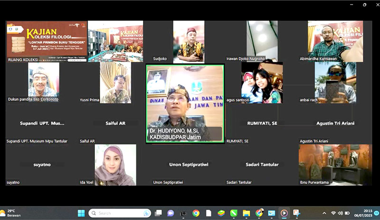Screen dimensions: 380x220
Task: Open the Windows Start menu
Action: (x=80, y=213)
